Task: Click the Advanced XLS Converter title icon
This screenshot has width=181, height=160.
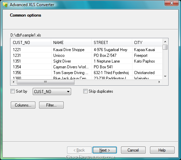Action: pyautogui.click(x=5, y=5)
